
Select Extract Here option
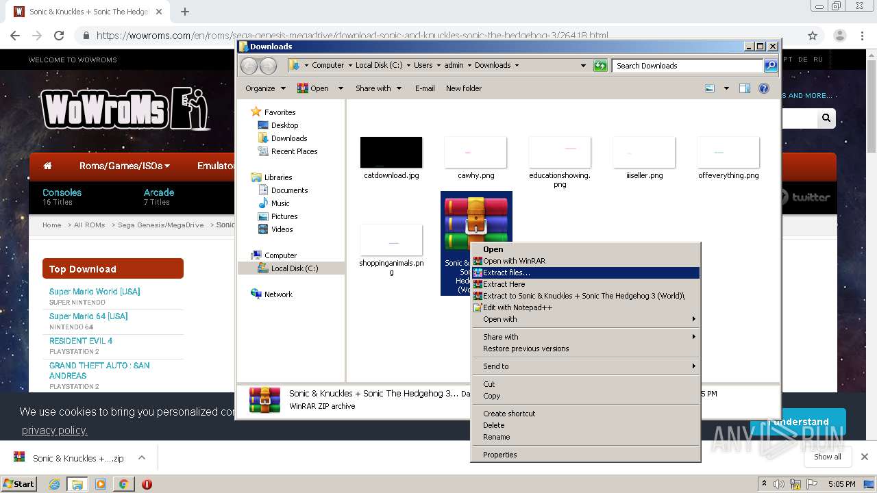(586, 284)
